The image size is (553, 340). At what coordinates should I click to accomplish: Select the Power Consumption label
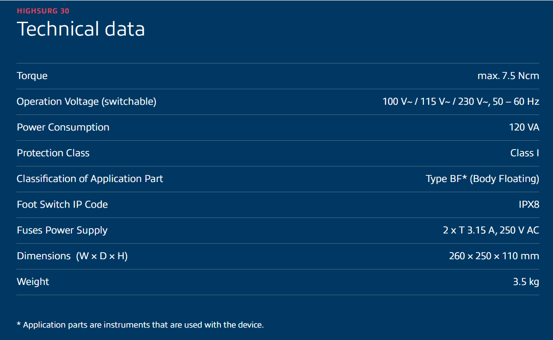[x=63, y=127]
